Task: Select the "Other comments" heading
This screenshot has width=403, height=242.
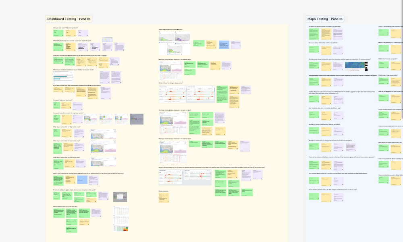Action: 166,191
